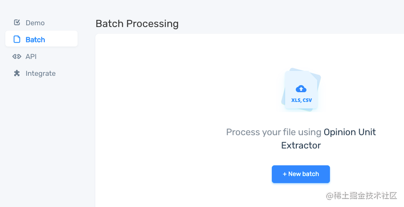404x207 pixels.
Task: Click the 'Process your file using' text
Action: tap(274, 132)
